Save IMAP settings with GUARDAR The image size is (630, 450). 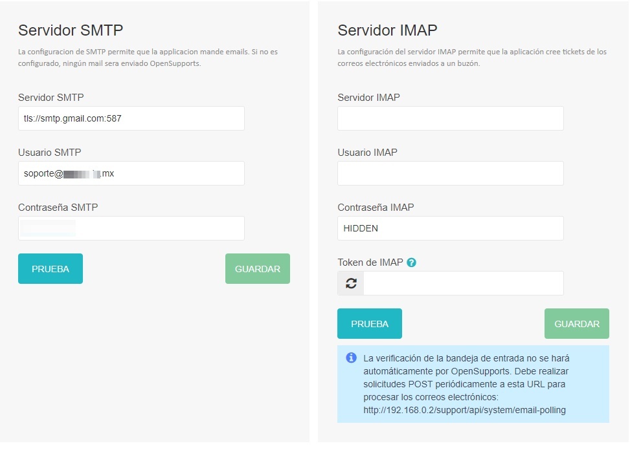[x=576, y=323]
